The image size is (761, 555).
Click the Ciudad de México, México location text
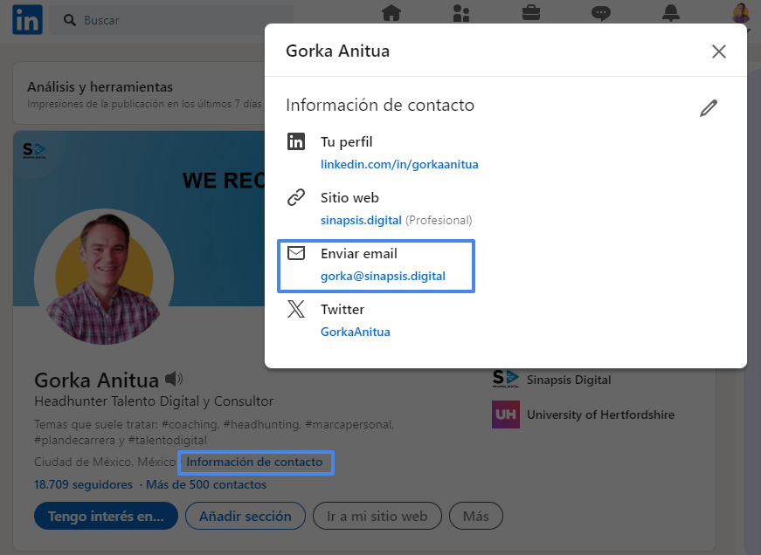point(105,462)
